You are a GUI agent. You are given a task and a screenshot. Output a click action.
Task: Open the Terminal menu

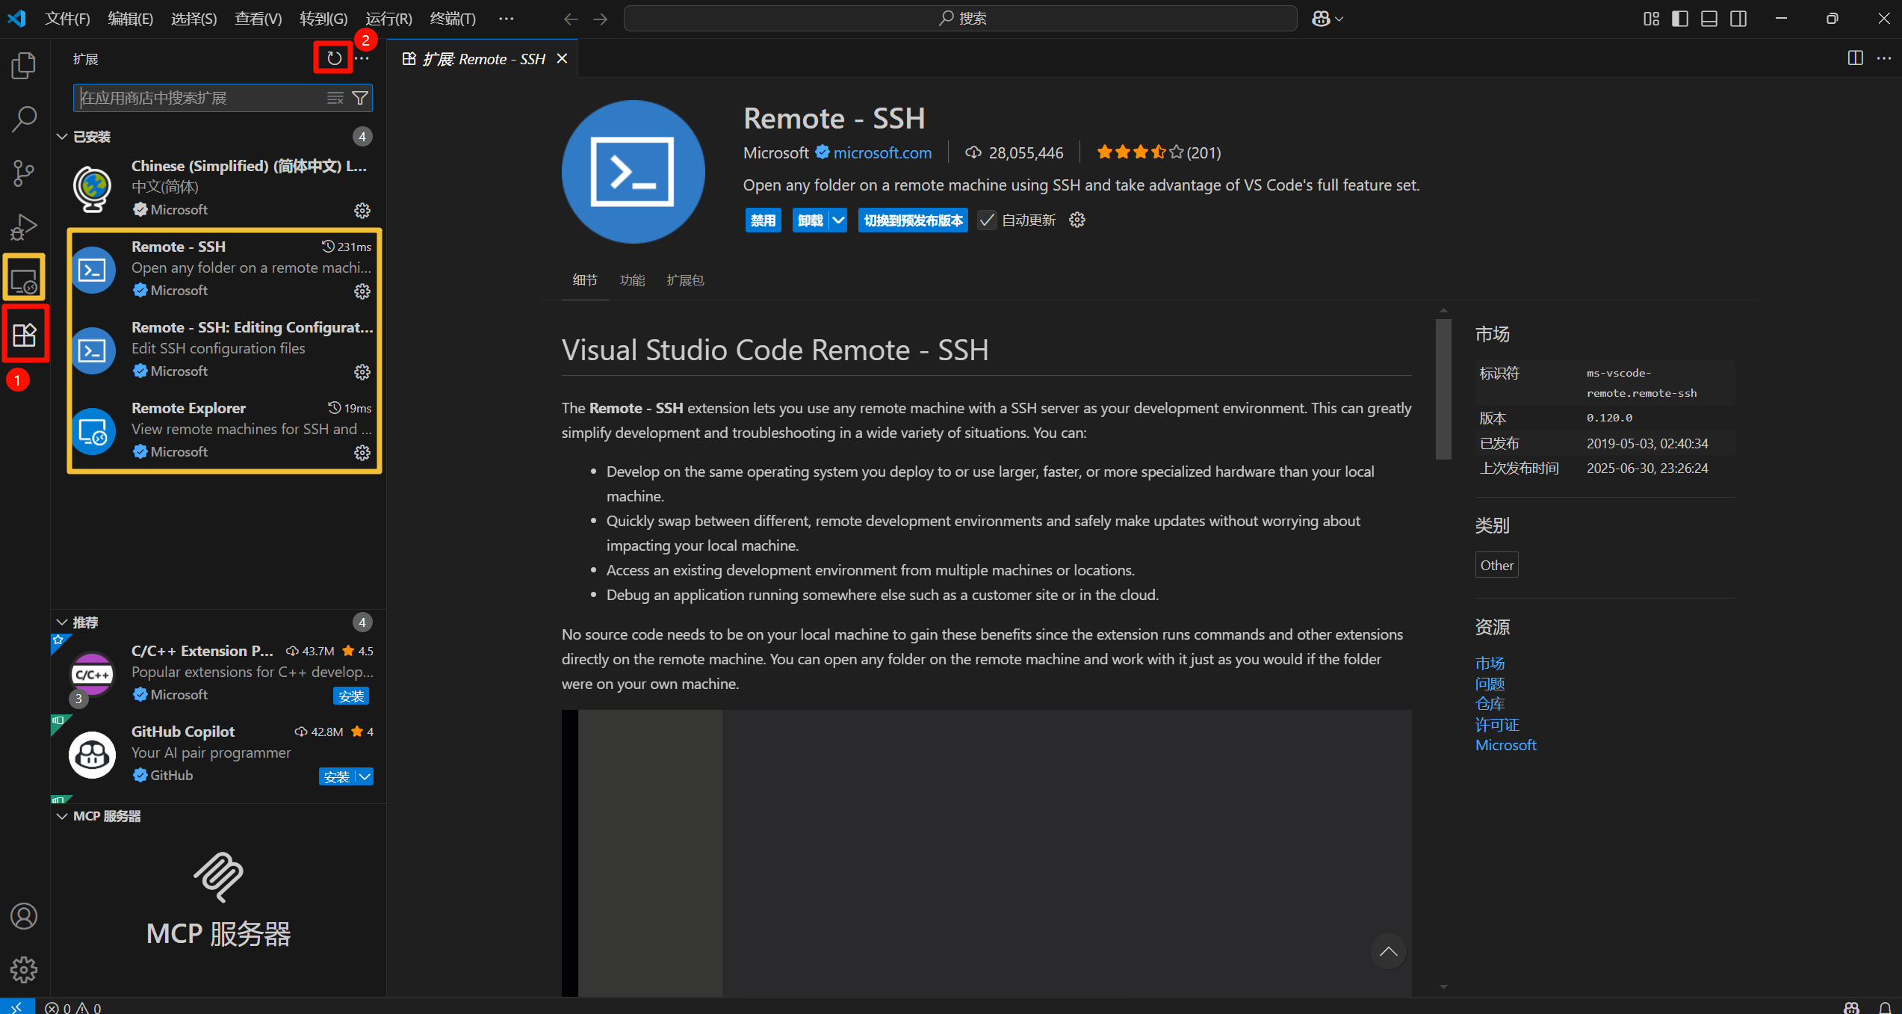point(453,19)
